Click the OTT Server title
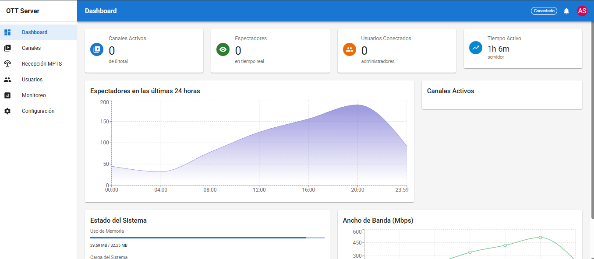The height and width of the screenshot is (259, 594). pos(23,11)
